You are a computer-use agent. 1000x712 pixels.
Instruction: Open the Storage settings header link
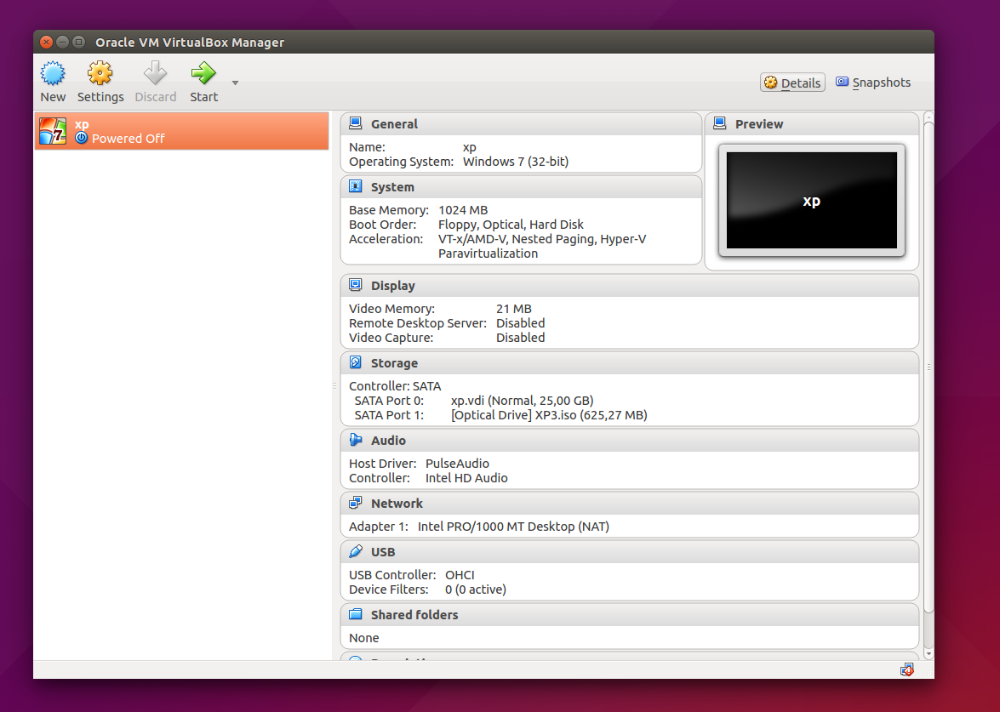click(x=394, y=363)
